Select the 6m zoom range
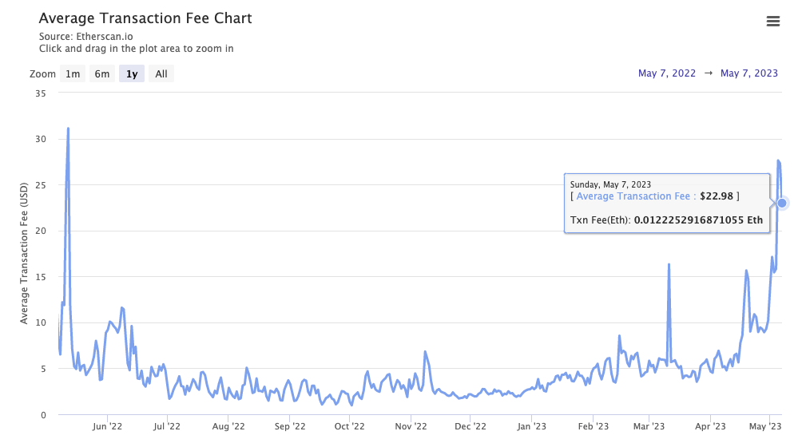The height and width of the screenshot is (443, 798). coord(102,74)
